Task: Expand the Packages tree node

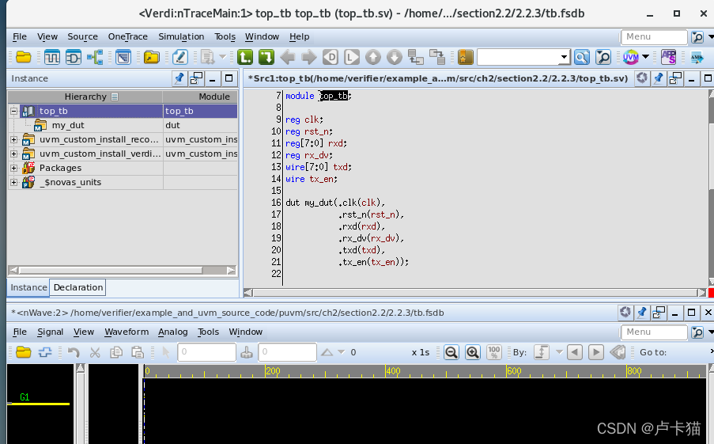Action: tap(13, 168)
